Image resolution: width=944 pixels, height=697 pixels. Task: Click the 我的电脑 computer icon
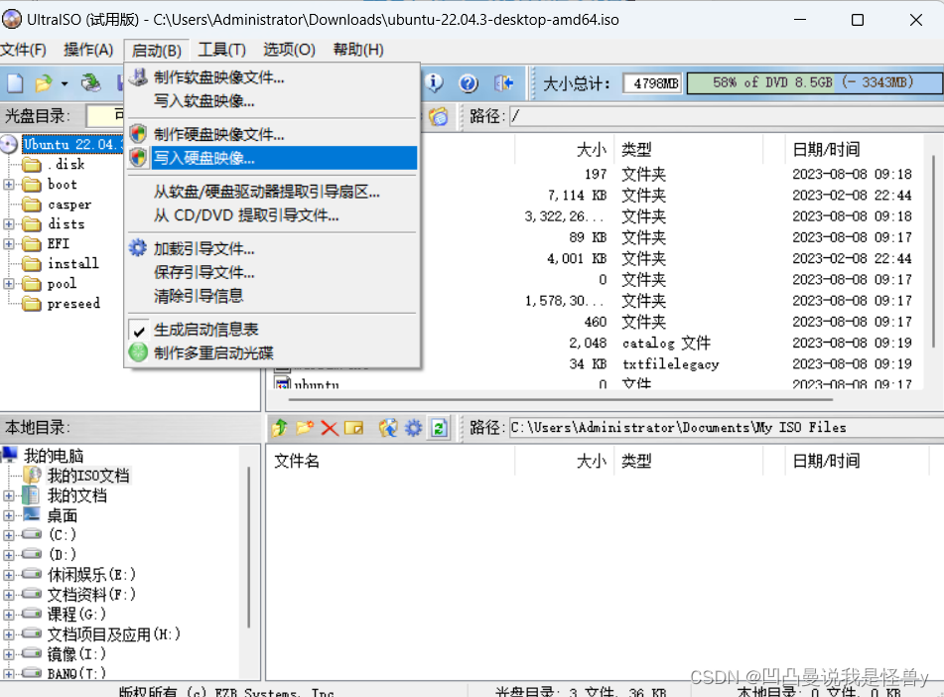10,454
